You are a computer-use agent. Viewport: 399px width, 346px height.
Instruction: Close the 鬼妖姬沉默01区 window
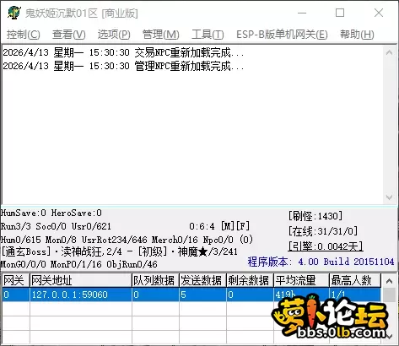[x=379, y=13]
